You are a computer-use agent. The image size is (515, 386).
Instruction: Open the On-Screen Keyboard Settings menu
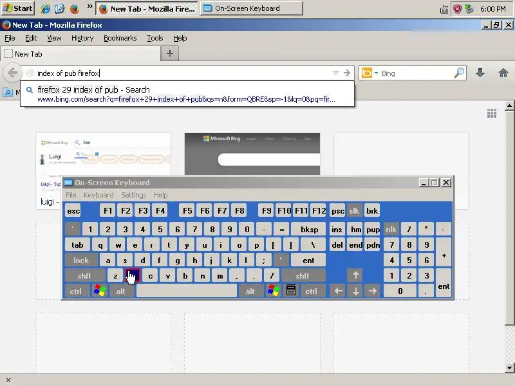[x=134, y=195]
